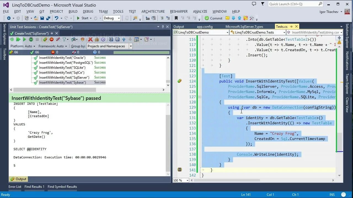Toggle the red failed tests filter button

[x=51, y=39]
